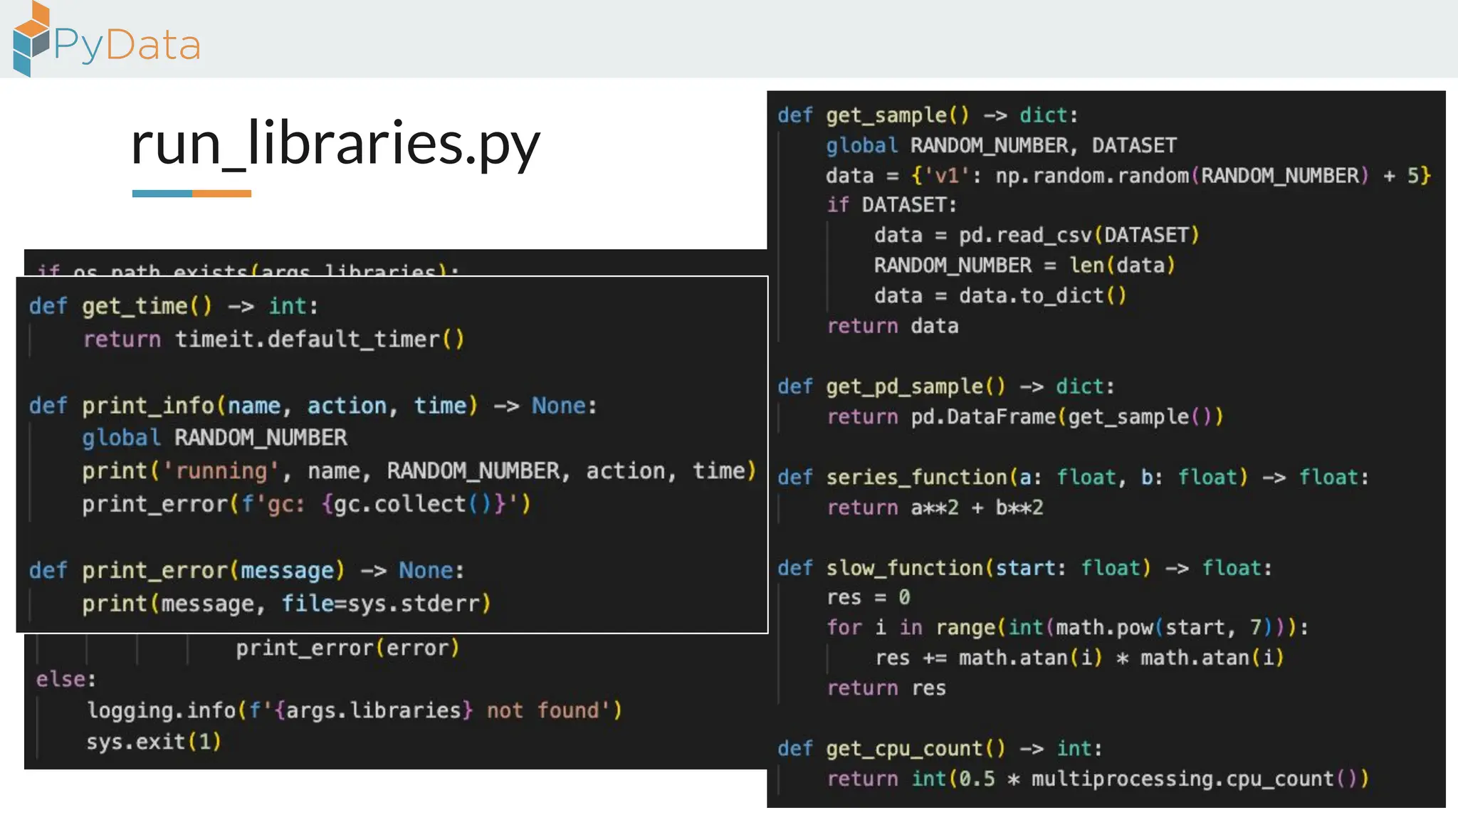The height and width of the screenshot is (820, 1458).
Task: Click the 'res += math.atan(i)' line
Action: tap(1079, 658)
